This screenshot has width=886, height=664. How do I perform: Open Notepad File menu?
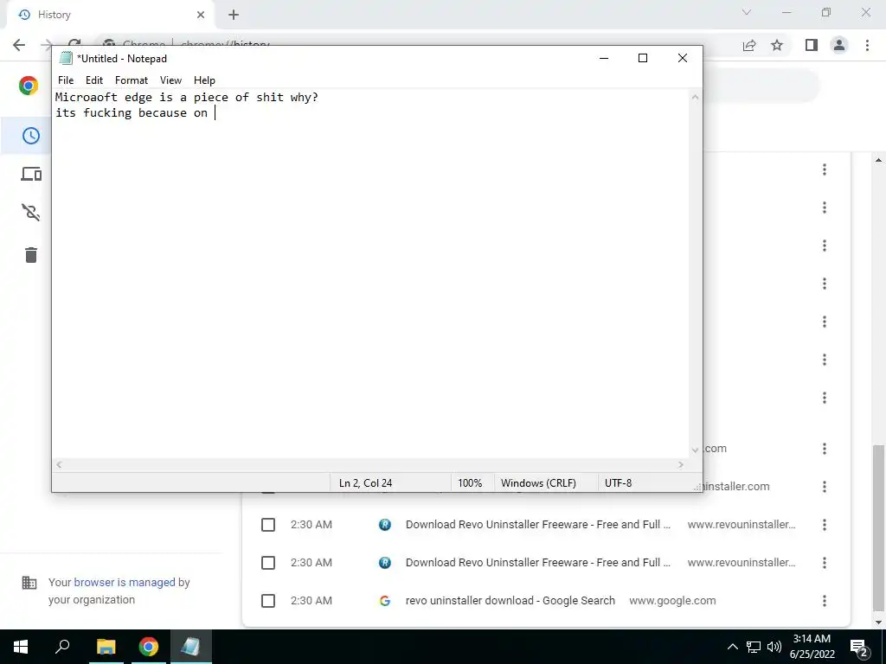pyautogui.click(x=66, y=80)
